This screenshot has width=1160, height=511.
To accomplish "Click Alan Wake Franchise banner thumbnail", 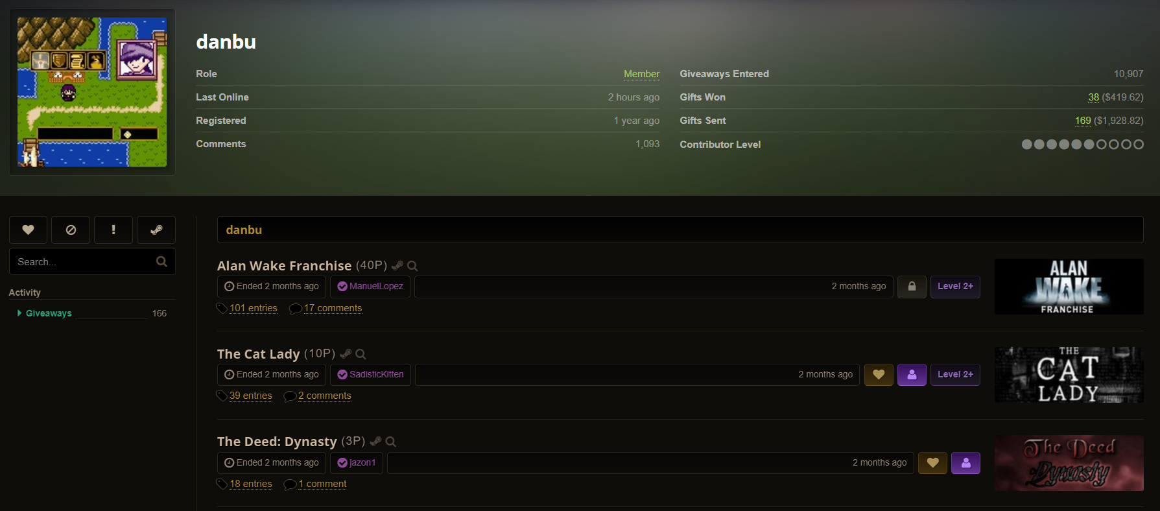I will [x=1069, y=287].
